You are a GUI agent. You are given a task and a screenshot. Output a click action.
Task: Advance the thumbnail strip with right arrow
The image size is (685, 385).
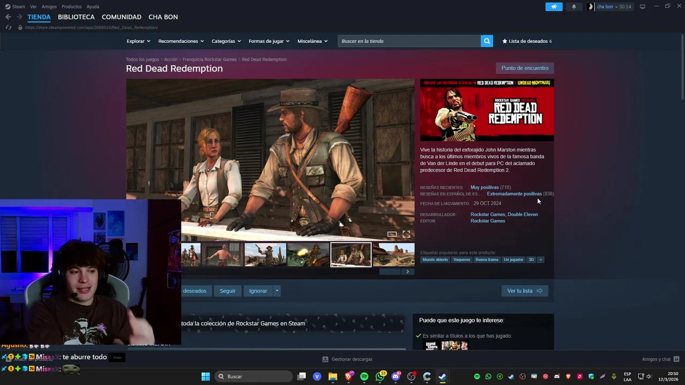(x=407, y=272)
